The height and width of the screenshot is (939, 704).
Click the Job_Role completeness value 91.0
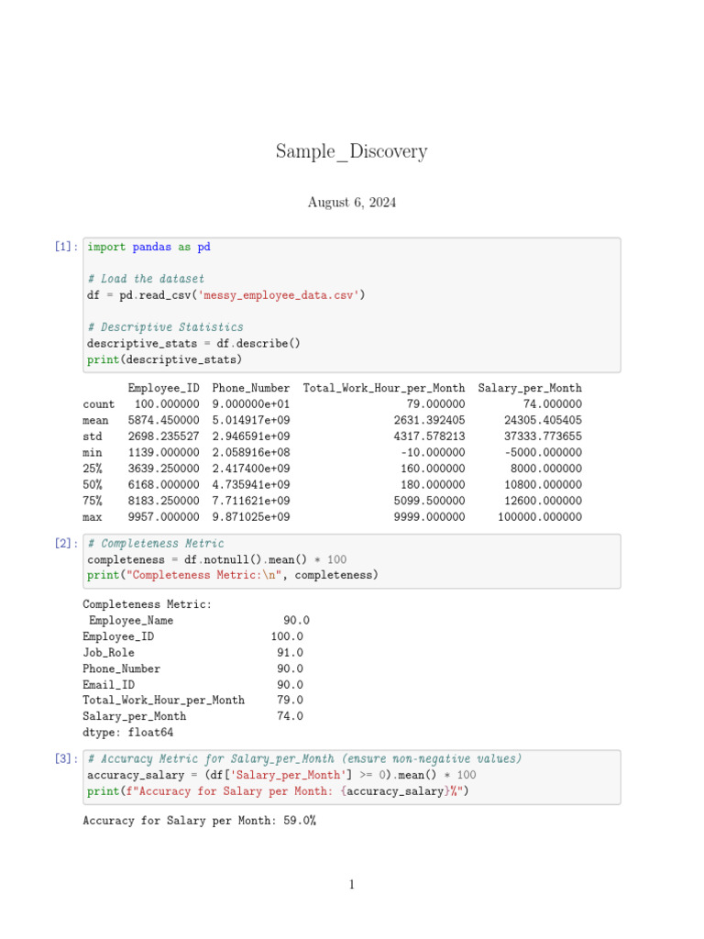290,653
